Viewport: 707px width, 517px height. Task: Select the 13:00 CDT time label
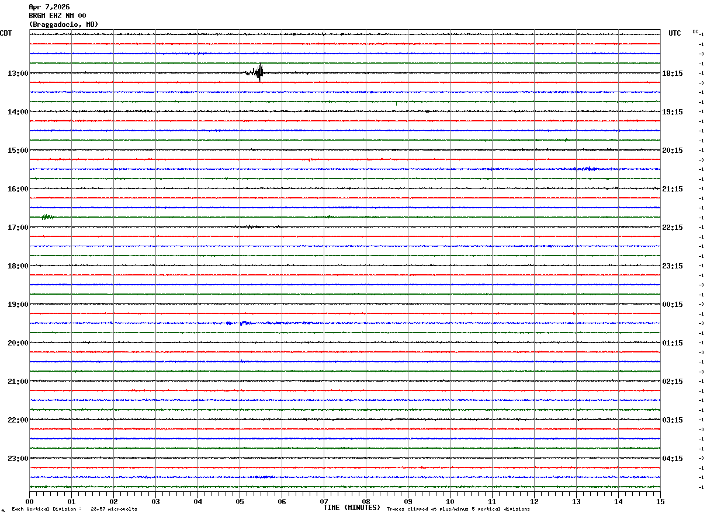[18, 74]
